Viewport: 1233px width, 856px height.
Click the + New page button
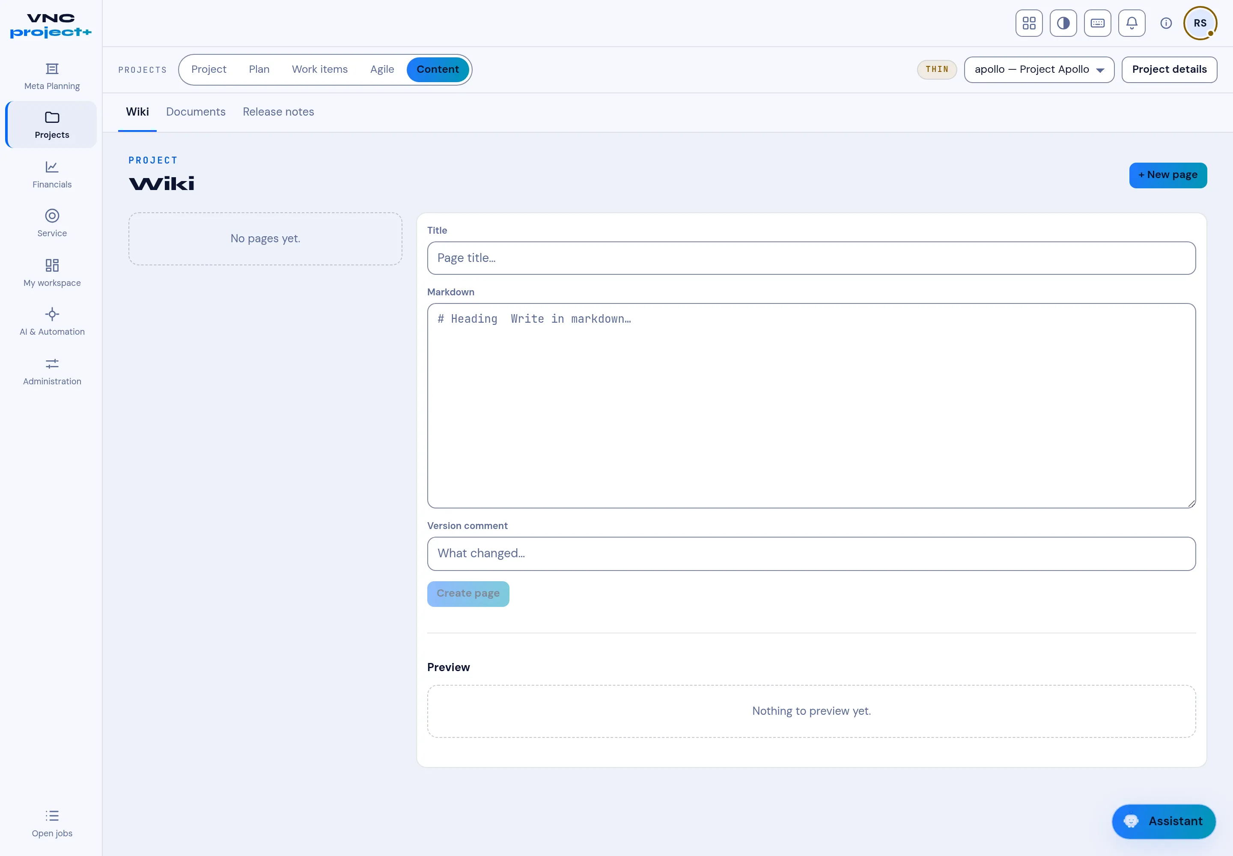(x=1167, y=175)
